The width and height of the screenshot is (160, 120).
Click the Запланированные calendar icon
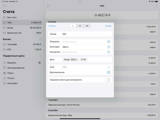click(x=4, y=68)
